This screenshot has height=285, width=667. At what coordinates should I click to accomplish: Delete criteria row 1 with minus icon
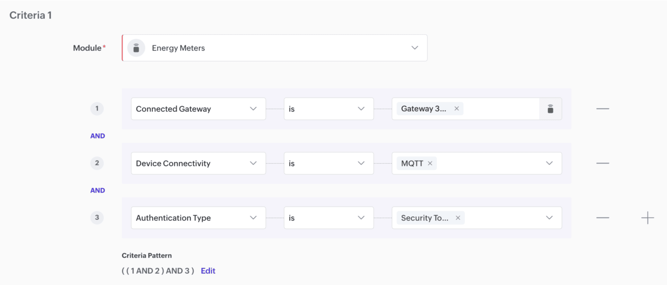(x=602, y=109)
